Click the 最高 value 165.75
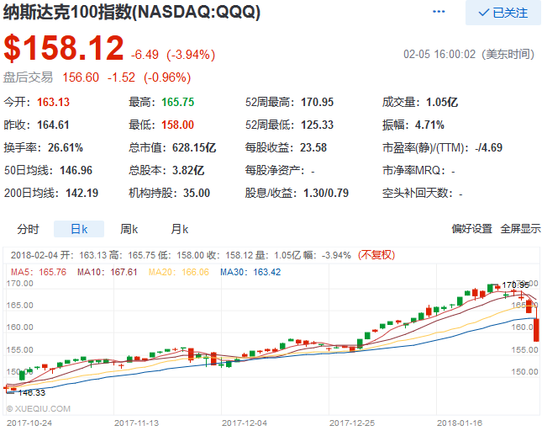The height and width of the screenshot is (431, 542). coord(177,102)
